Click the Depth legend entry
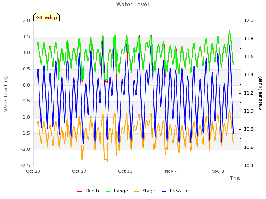The height and width of the screenshot is (199, 266). [88, 191]
